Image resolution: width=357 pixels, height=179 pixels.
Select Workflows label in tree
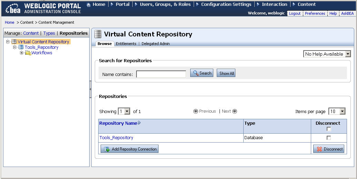(x=42, y=53)
